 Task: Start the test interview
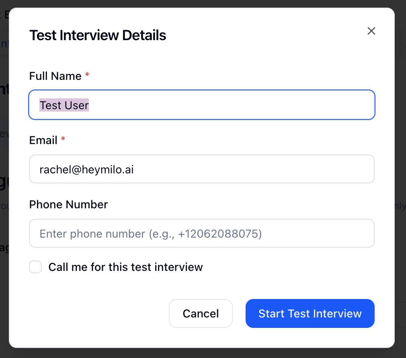[x=310, y=313]
